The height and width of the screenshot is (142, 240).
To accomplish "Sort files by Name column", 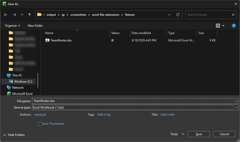I will (49, 33).
